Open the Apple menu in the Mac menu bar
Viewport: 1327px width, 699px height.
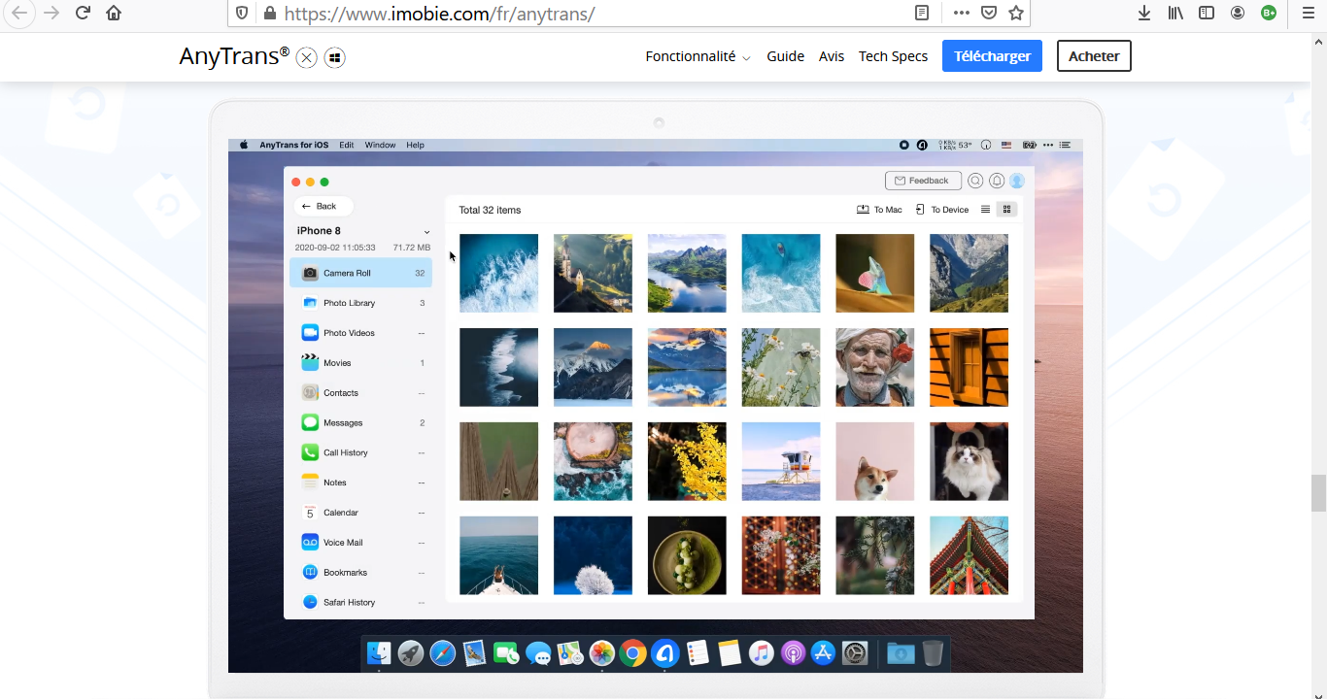[244, 145]
